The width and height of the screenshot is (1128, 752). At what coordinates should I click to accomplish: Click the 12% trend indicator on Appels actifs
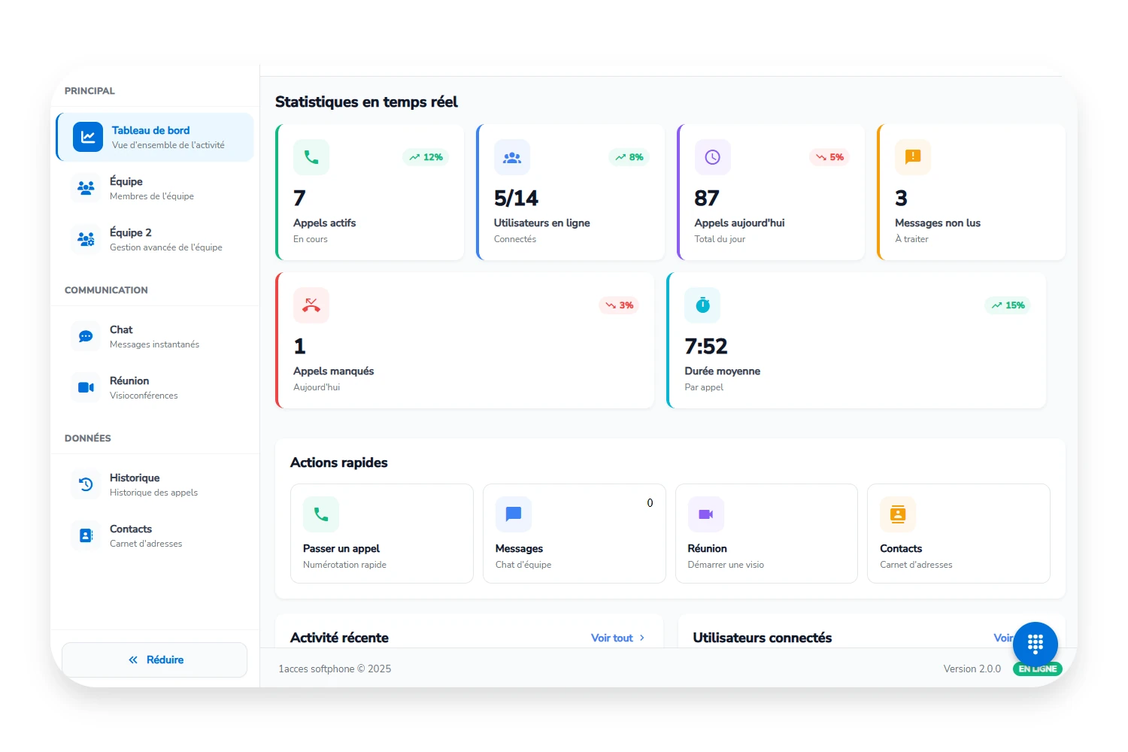click(426, 157)
